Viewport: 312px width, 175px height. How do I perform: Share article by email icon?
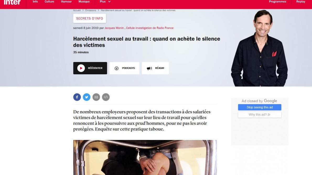96,97
